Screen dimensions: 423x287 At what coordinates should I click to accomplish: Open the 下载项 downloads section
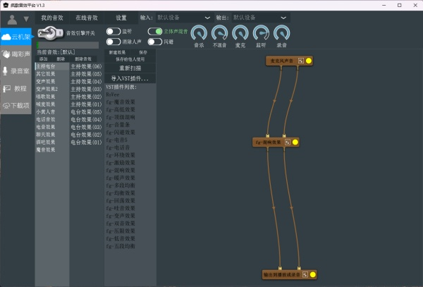(17, 105)
